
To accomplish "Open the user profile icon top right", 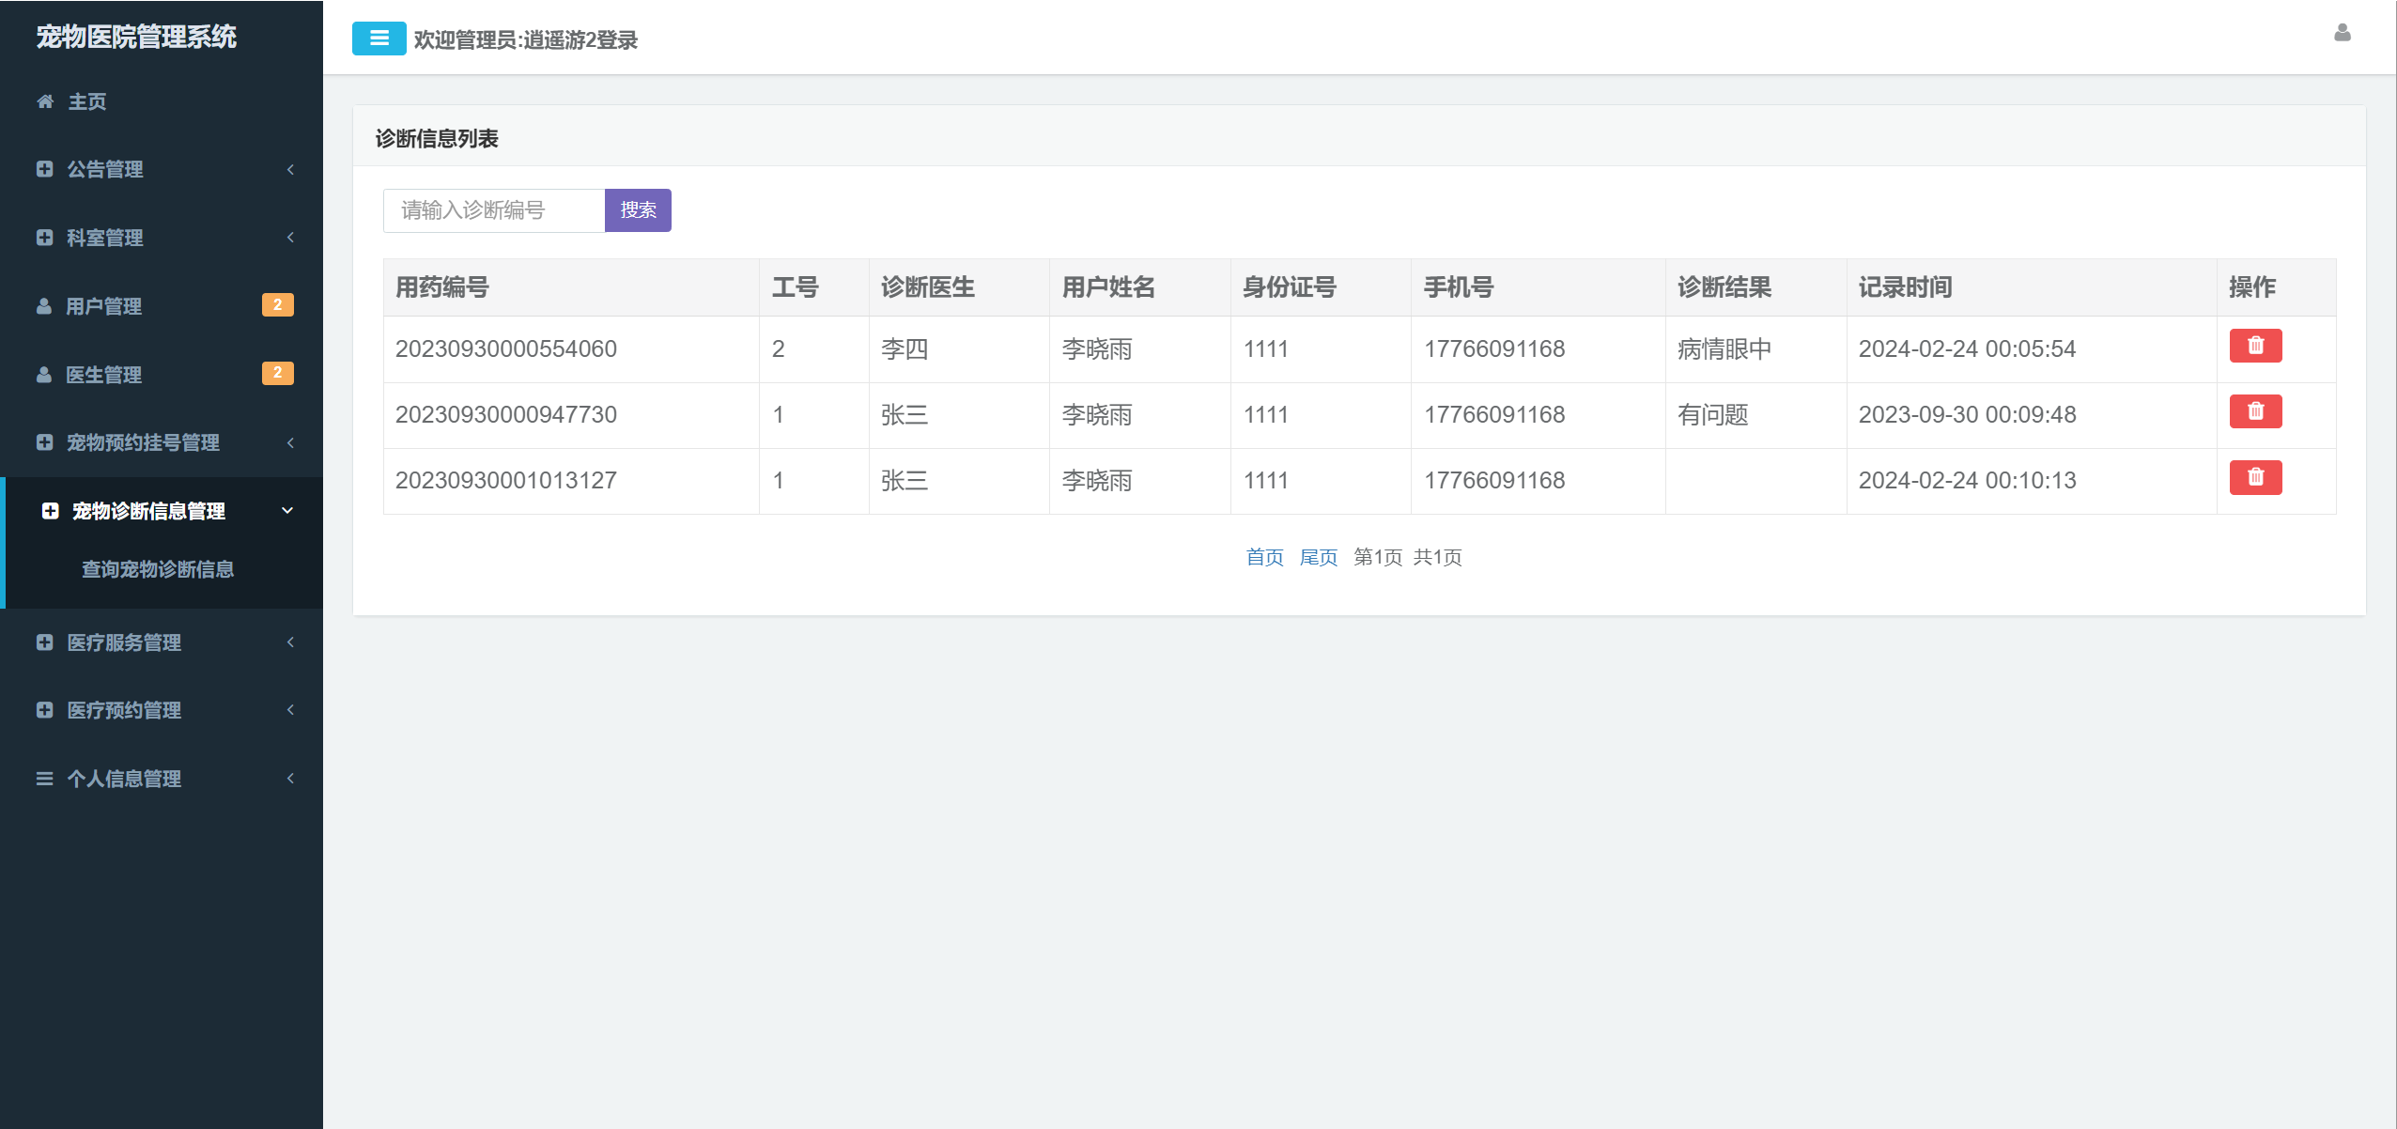I will coord(2340,34).
